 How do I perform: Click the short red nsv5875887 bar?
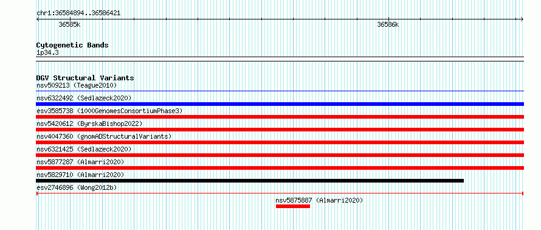tap(293, 206)
